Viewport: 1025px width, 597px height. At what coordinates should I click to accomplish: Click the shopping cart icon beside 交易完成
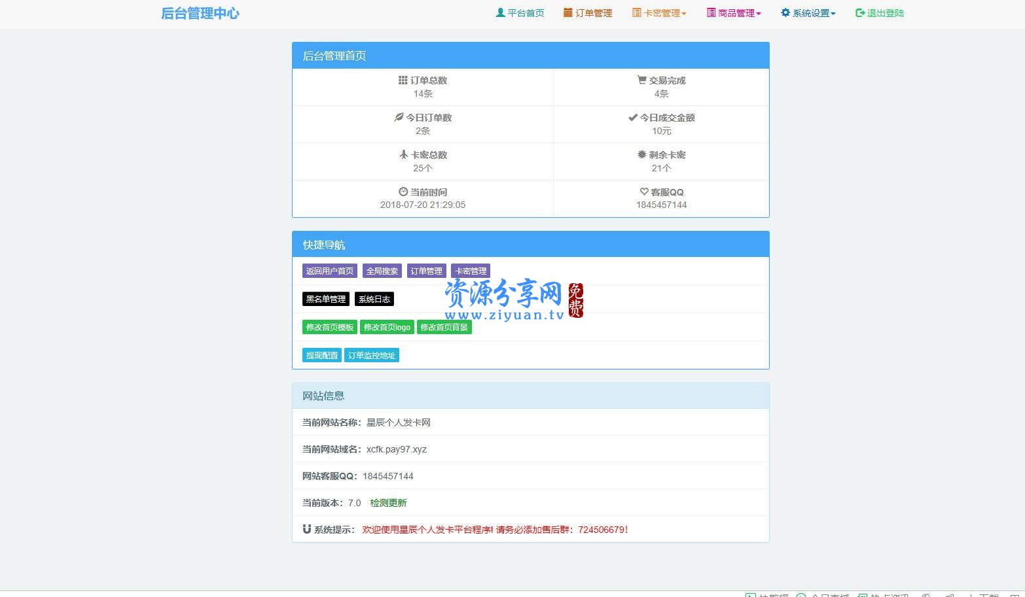tap(642, 80)
